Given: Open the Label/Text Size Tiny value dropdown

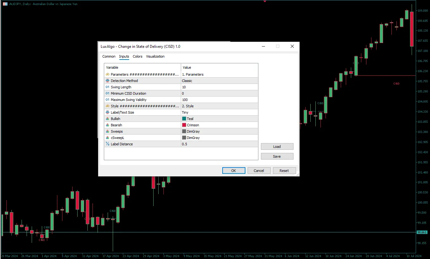Looking at the screenshot, I should pos(219,112).
